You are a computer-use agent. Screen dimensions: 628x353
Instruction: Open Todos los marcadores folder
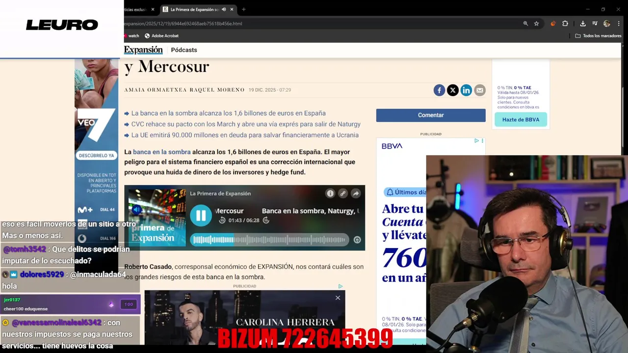tap(598, 36)
